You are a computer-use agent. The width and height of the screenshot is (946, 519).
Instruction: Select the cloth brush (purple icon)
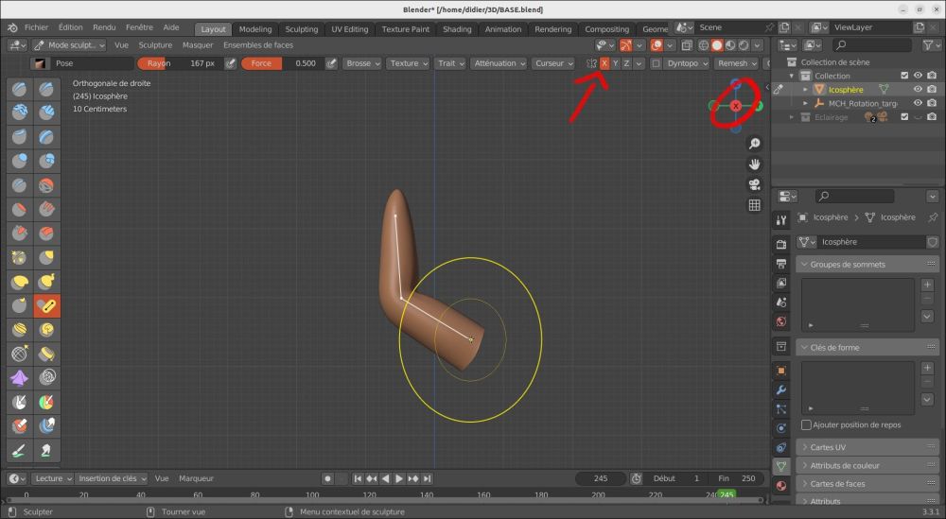pyautogui.click(x=19, y=378)
